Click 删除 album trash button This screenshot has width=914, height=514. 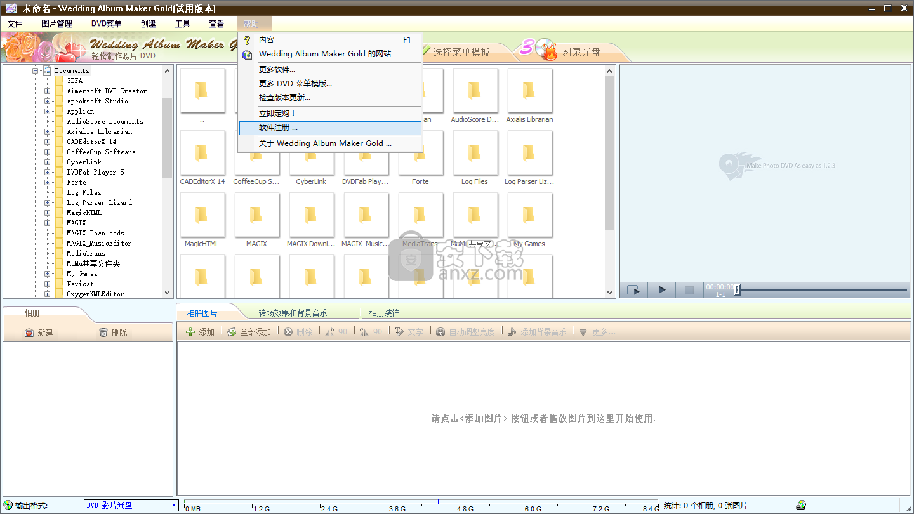coord(114,333)
